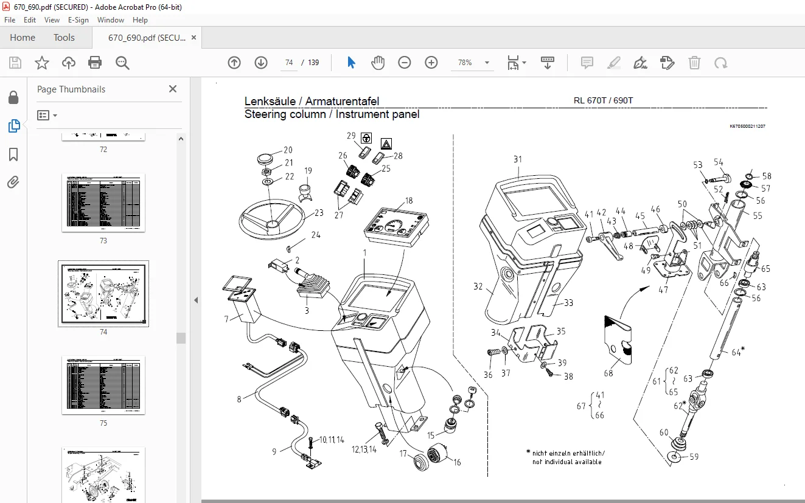Screen dimensions: 805x503
Task: Open the File menu
Action: (x=10, y=20)
